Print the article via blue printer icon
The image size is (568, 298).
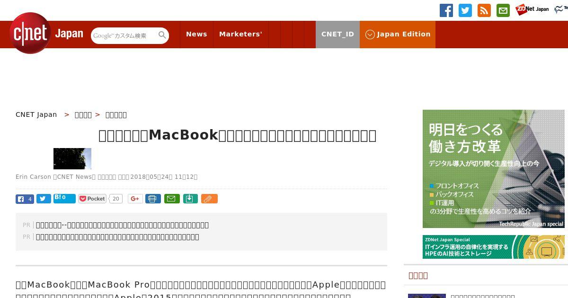click(153, 199)
